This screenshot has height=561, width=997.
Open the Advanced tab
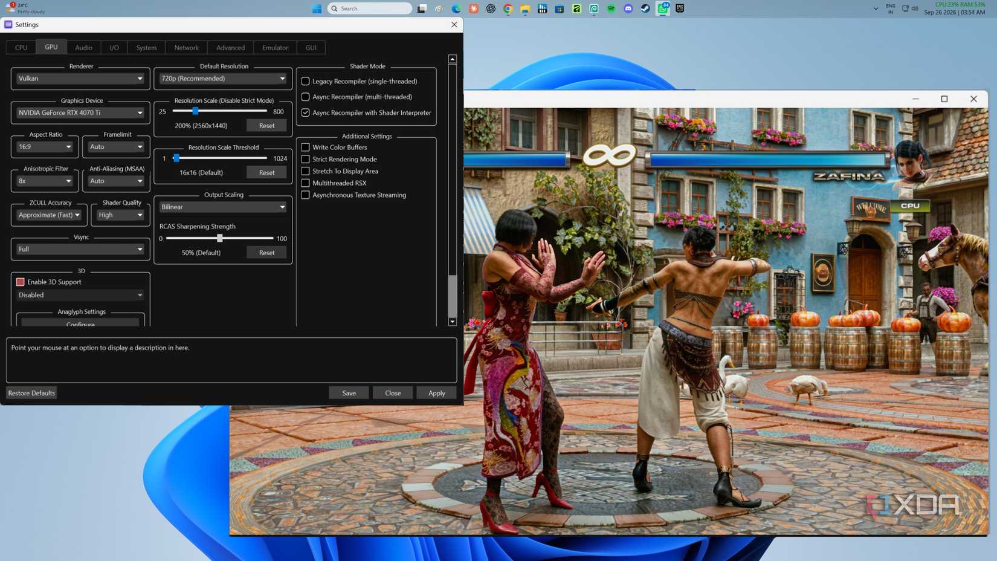[230, 47]
